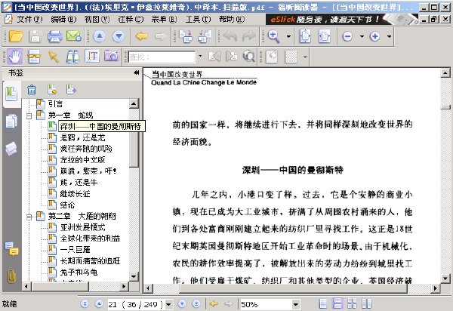Jump to last page in status bar
This screenshot has width=453, height=311.
point(196,303)
